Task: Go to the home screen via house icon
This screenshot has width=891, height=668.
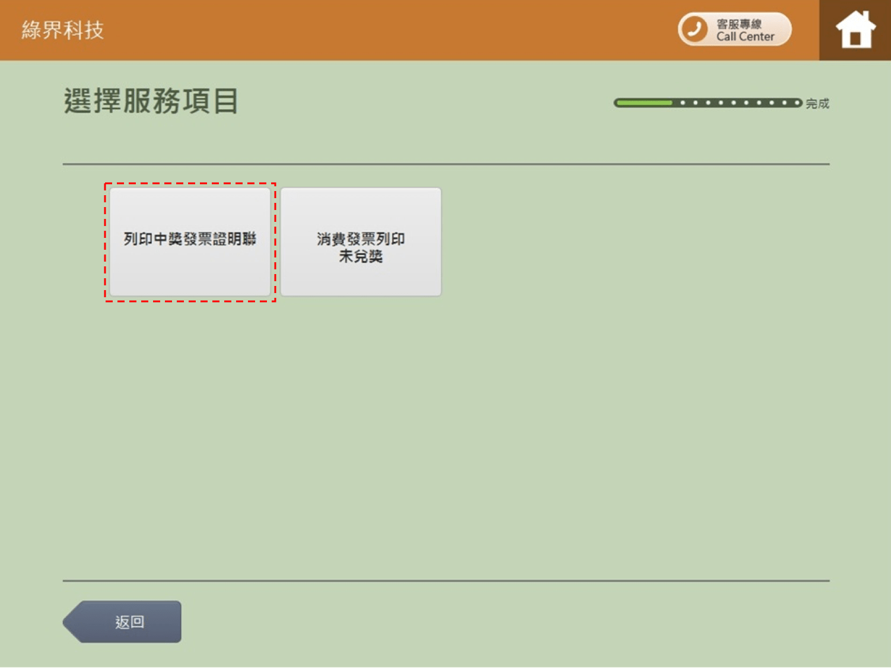Action: pos(855,30)
